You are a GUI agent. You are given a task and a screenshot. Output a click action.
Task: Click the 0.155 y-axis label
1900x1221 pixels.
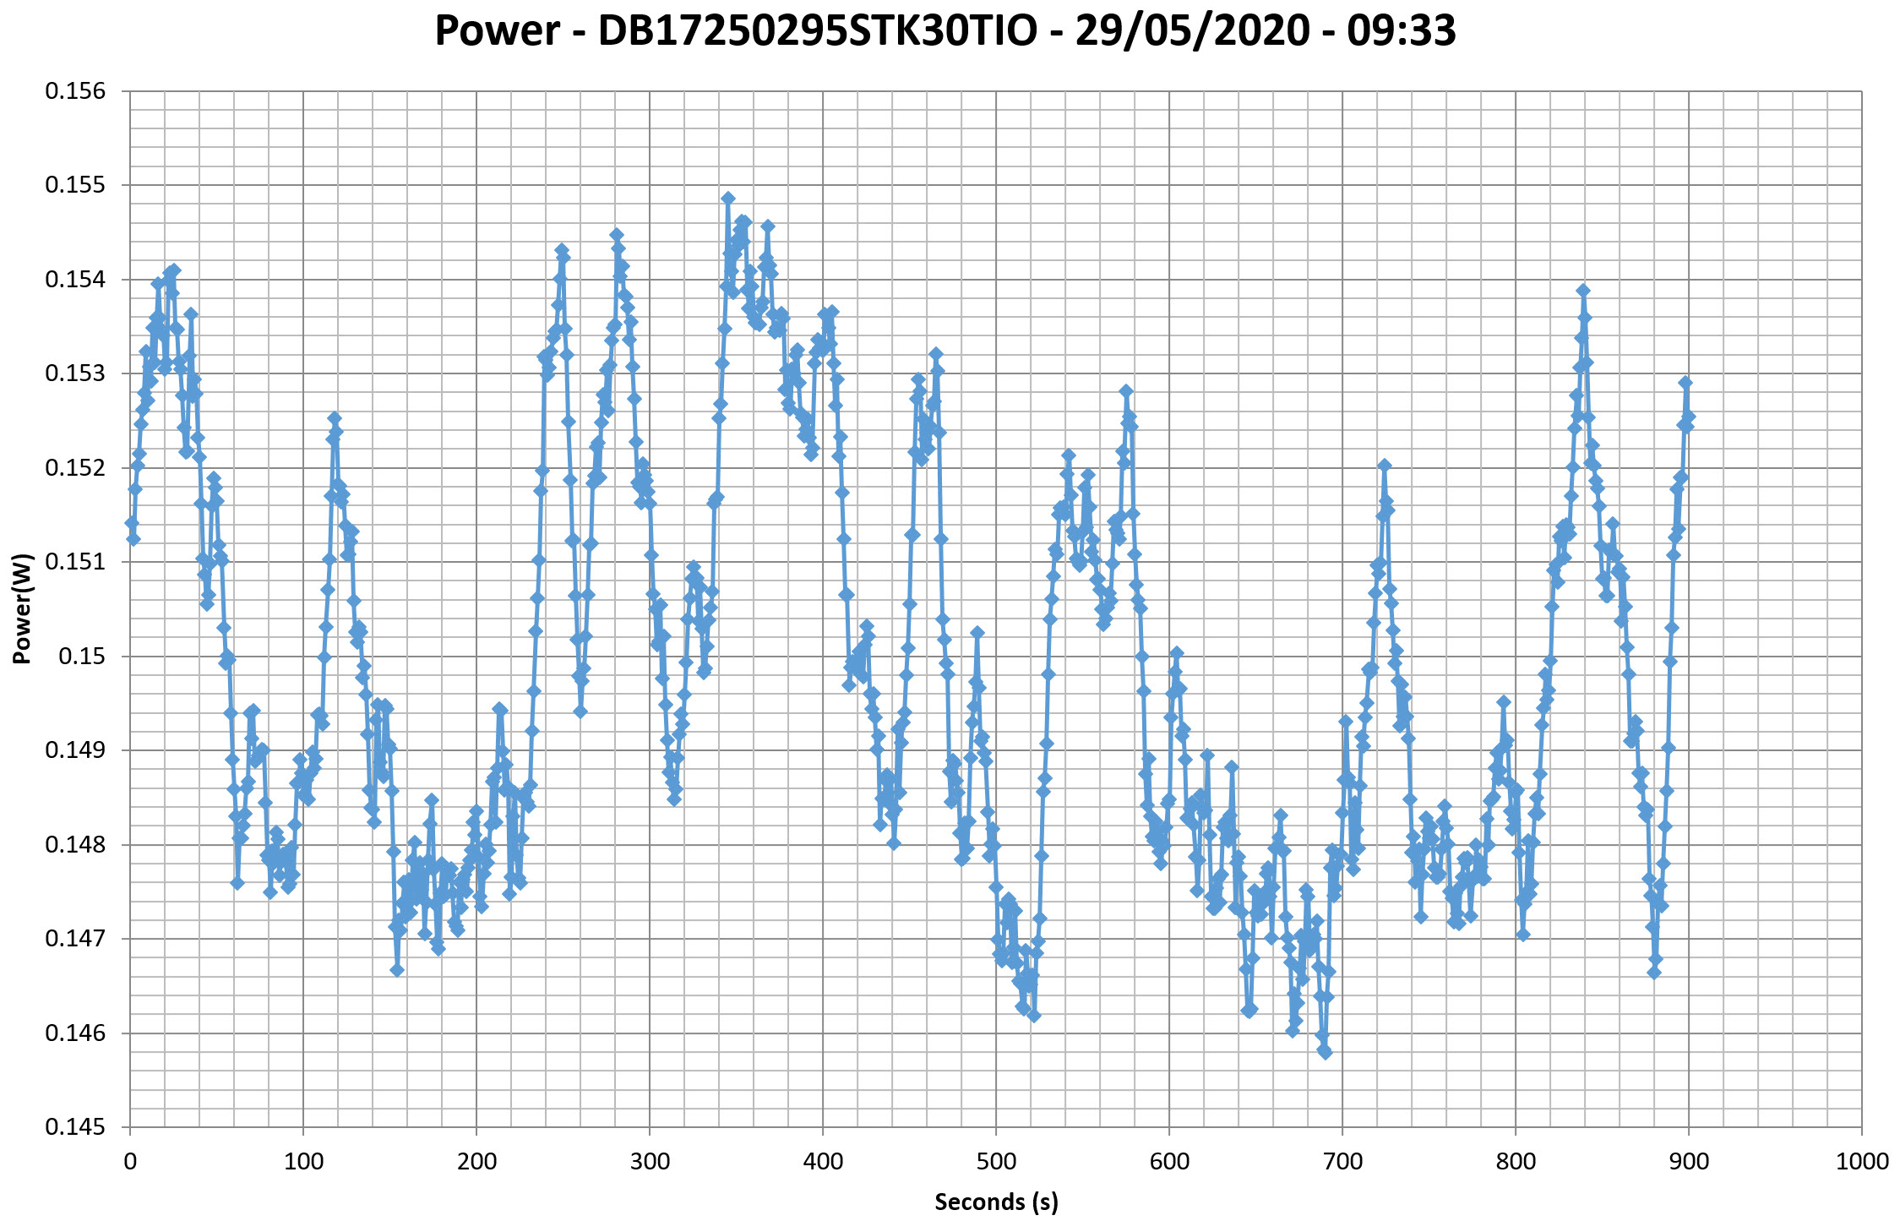coord(76,185)
